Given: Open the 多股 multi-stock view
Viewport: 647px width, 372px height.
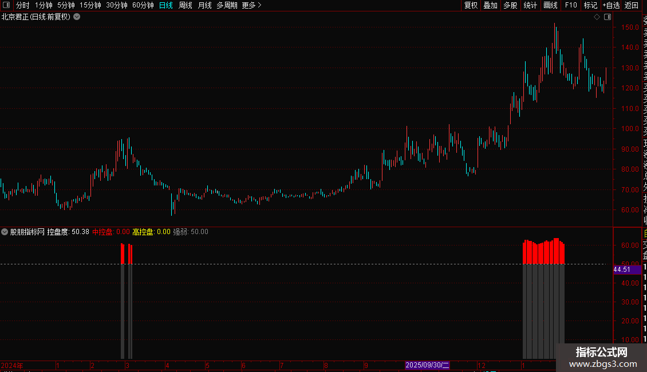Looking at the screenshot, I should (x=510, y=5).
